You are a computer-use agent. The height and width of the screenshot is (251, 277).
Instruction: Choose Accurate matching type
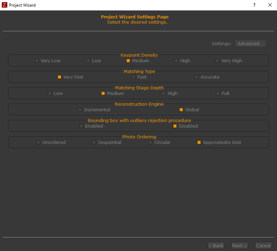pos(197,77)
